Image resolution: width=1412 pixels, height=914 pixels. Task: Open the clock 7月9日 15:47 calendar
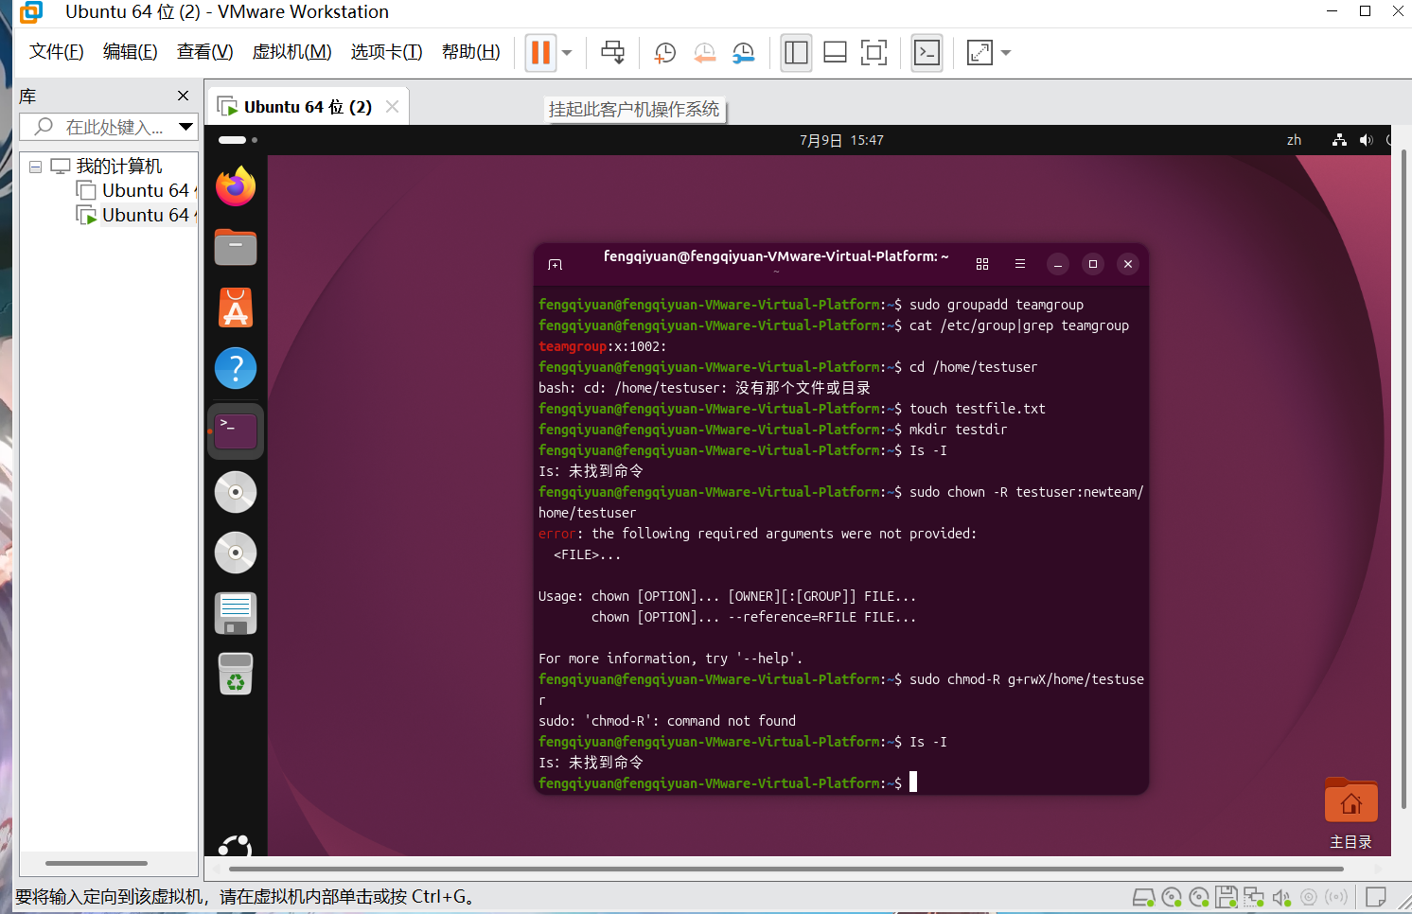pyautogui.click(x=841, y=140)
